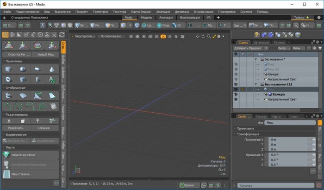Viewport: 324px width, 190px height.
Task: Collapse the Примитивы section
Action: (14, 61)
